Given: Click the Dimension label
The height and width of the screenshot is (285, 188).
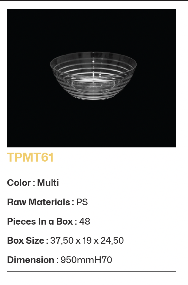Looking at the screenshot, I should (31, 260).
